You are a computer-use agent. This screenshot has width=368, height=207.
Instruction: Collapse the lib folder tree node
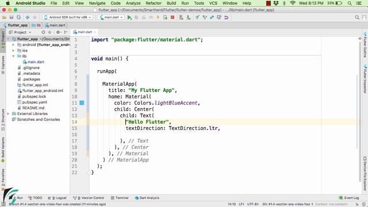click(x=13, y=56)
